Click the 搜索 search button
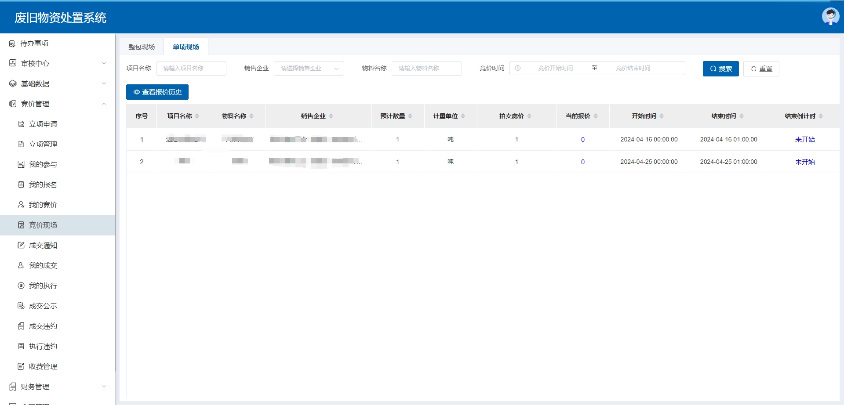Image resolution: width=844 pixels, height=405 pixels. click(720, 69)
